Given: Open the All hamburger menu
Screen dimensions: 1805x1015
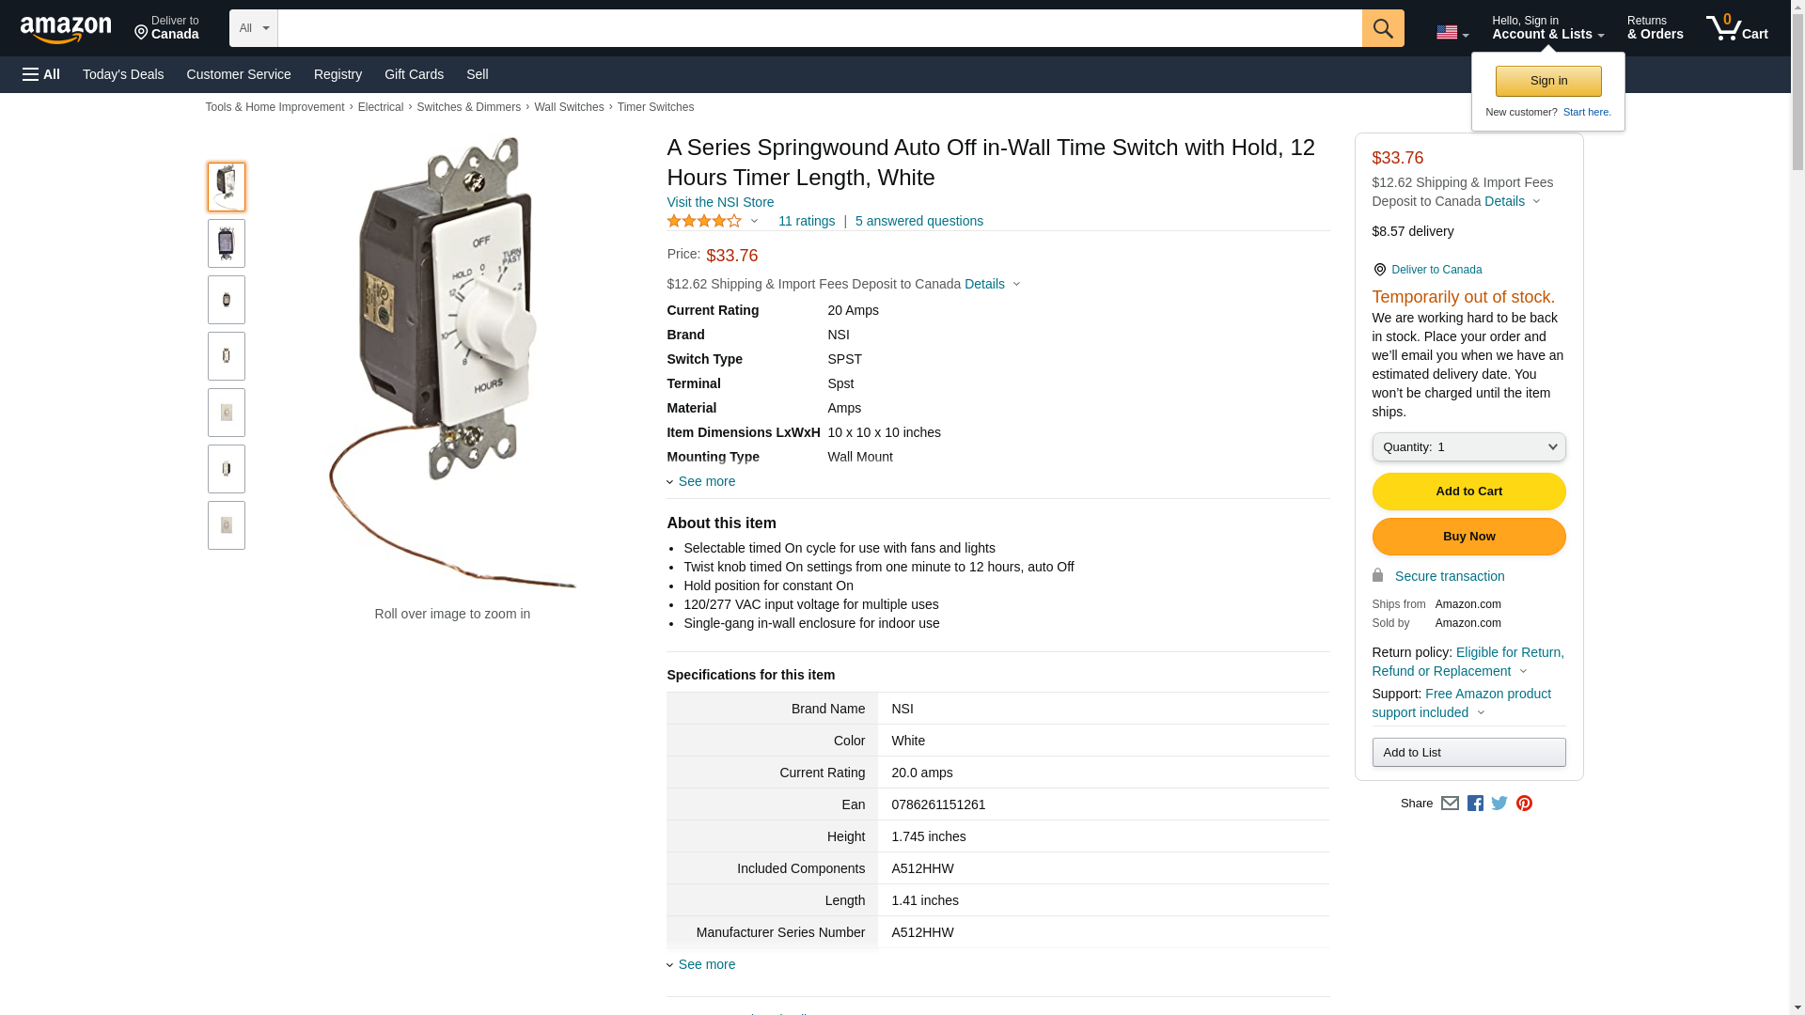Looking at the screenshot, I should pyautogui.click(x=41, y=74).
